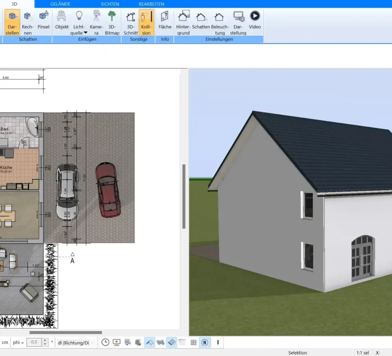Insert a 3D-Bitmap tree object

point(112,22)
